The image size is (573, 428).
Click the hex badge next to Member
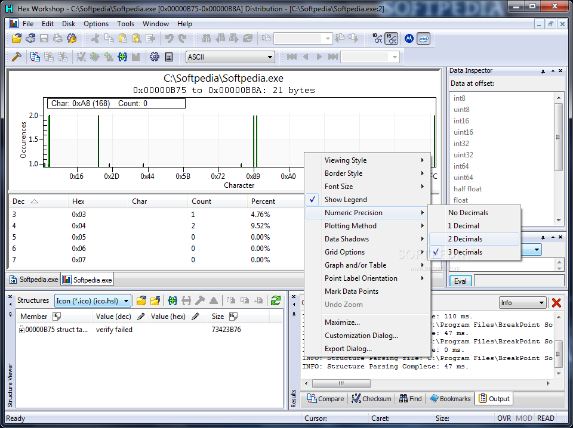point(57,317)
